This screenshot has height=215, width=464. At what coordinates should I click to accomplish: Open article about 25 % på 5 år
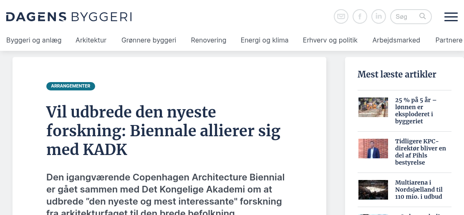click(416, 110)
